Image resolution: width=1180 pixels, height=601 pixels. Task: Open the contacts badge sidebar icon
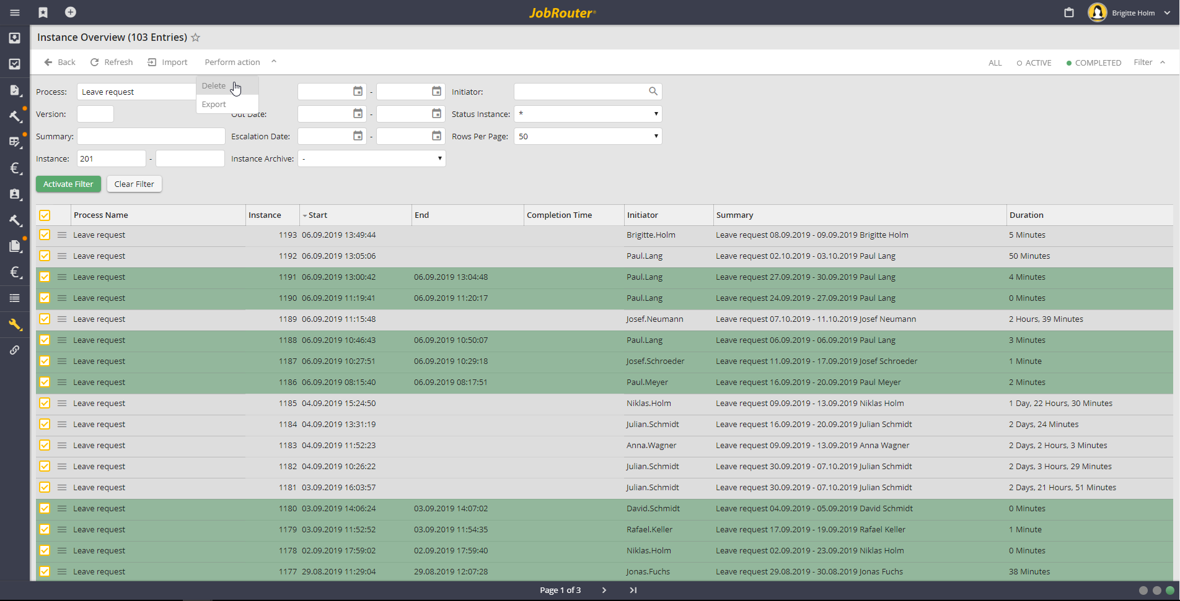point(15,194)
